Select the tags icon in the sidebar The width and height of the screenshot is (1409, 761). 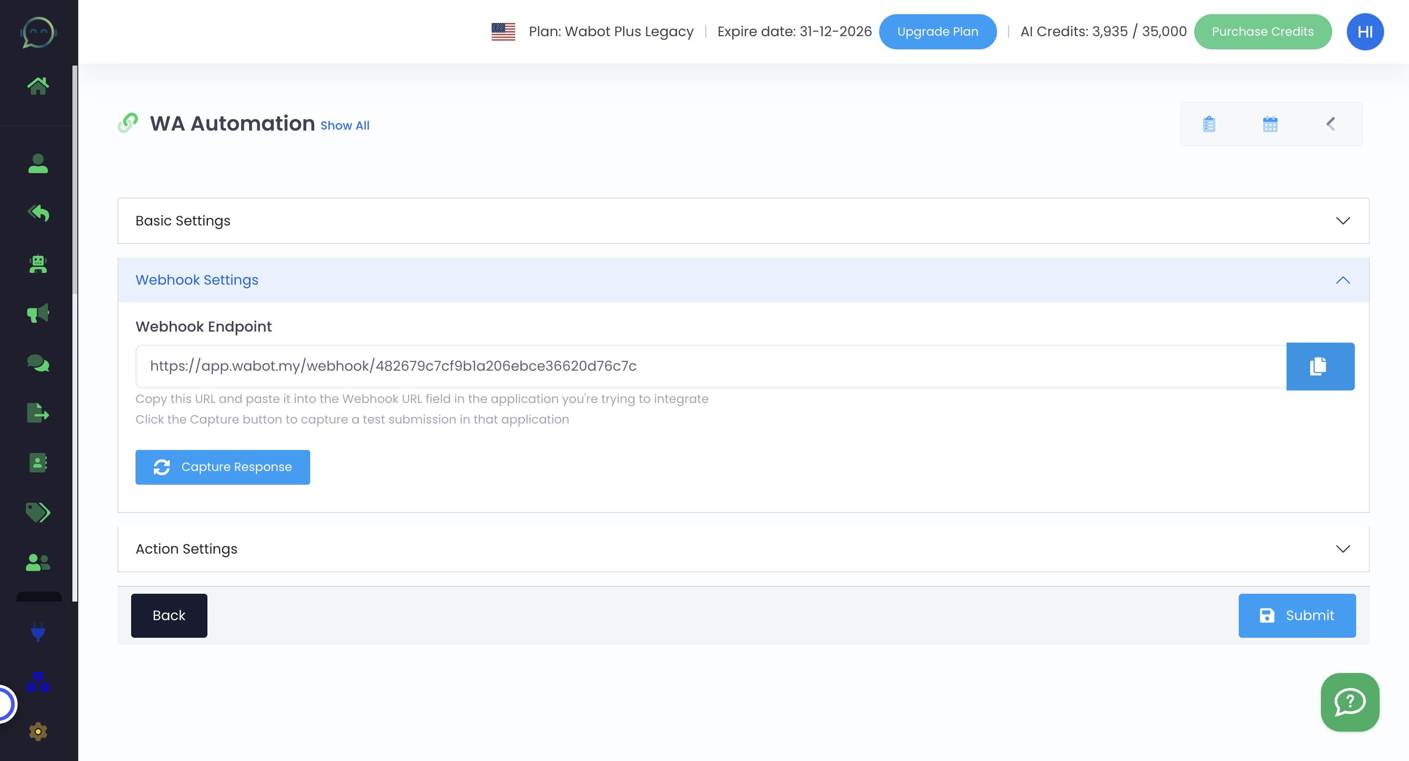click(x=37, y=513)
